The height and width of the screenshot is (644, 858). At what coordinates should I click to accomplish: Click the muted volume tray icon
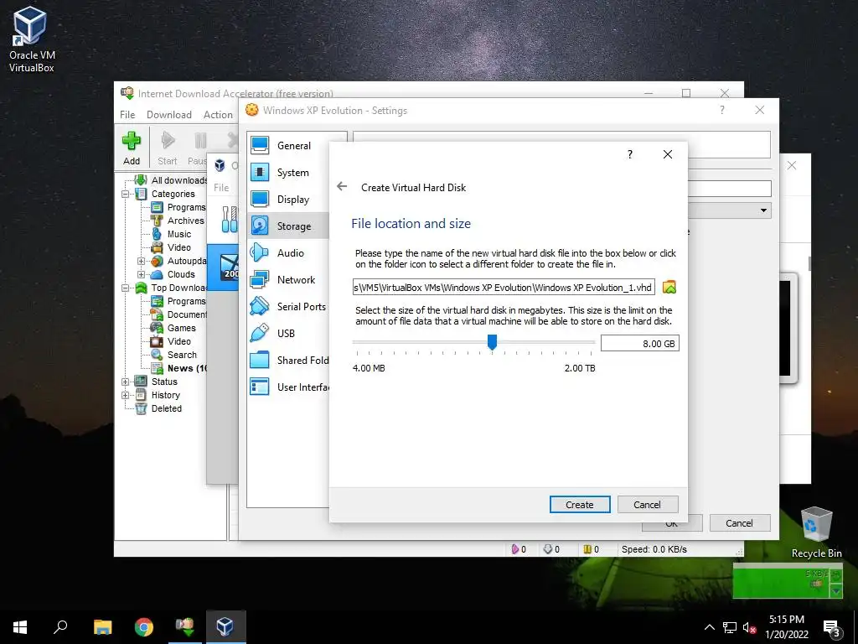pyautogui.click(x=749, y=627)
